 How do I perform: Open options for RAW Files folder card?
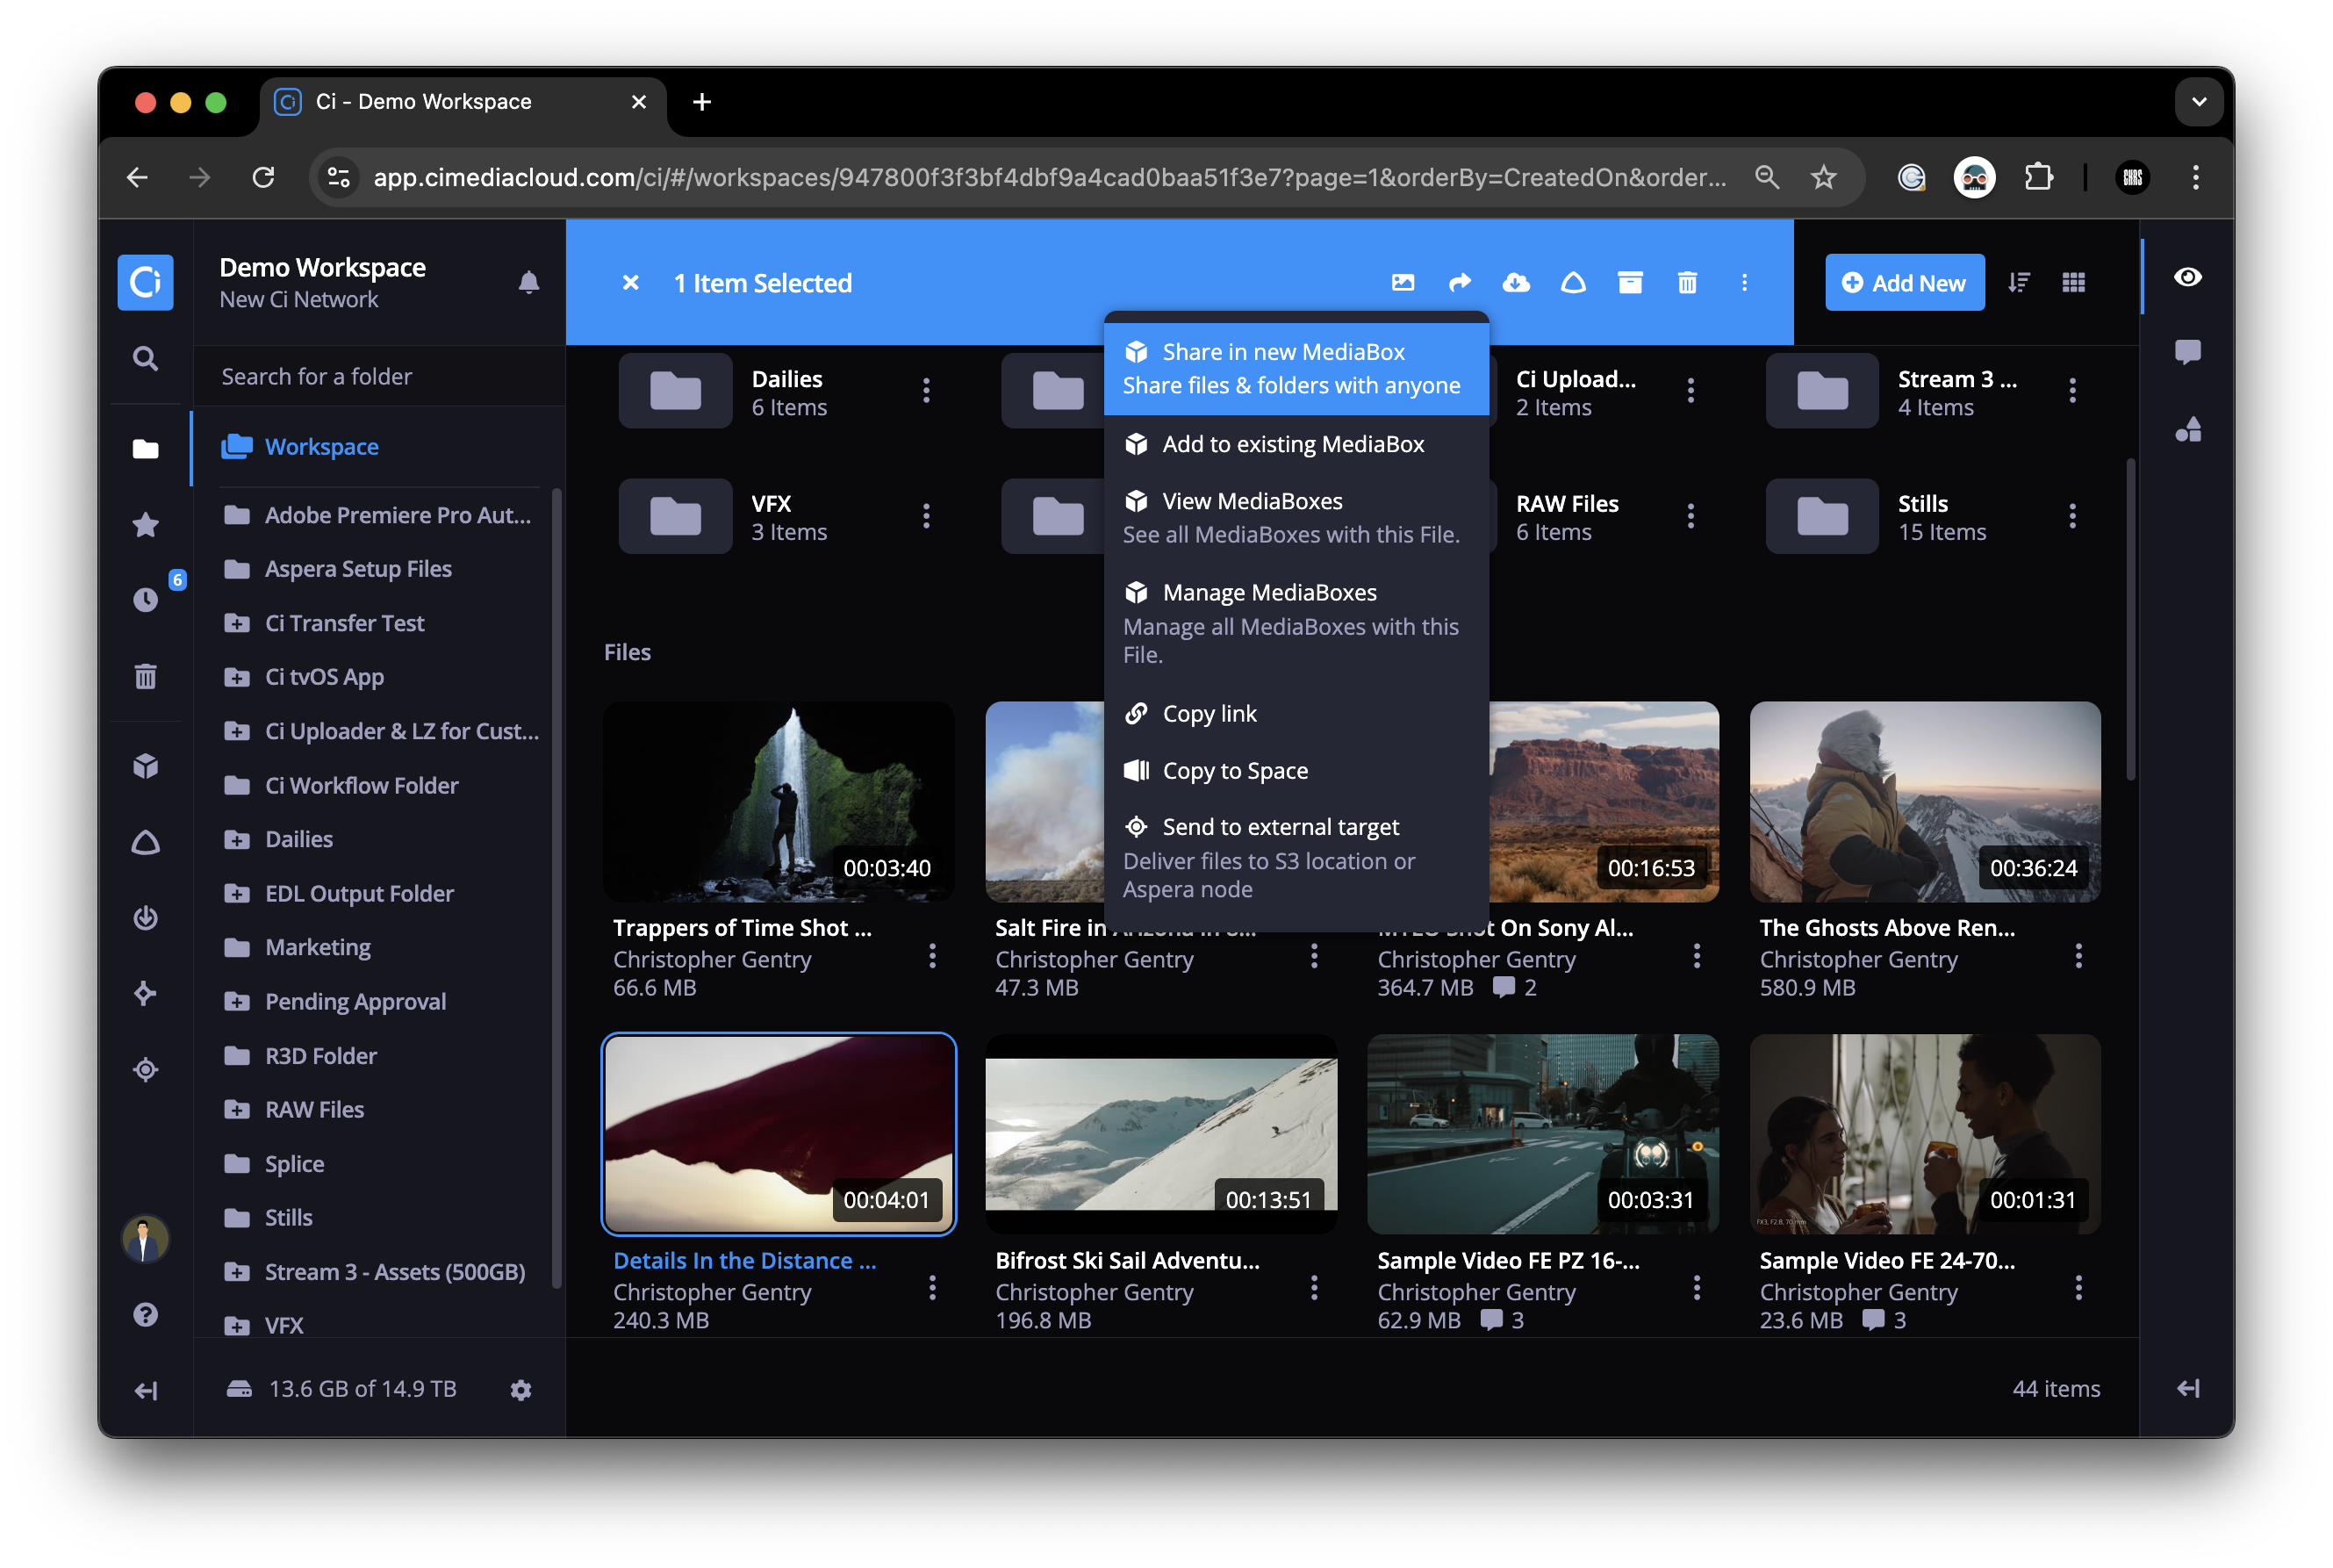tap(1691, 516)
